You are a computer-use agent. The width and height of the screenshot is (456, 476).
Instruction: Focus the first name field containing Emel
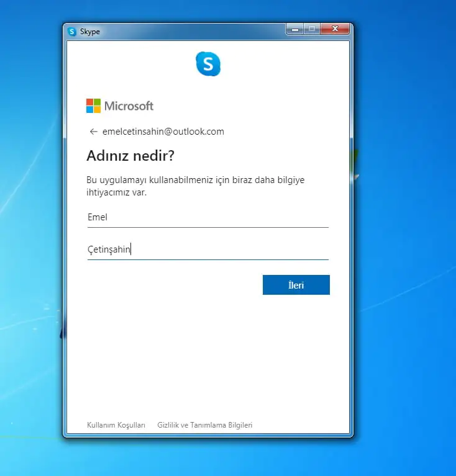207,218
